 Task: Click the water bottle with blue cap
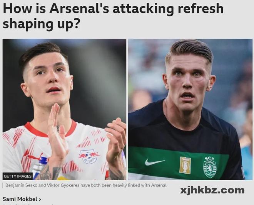click(x=40, y=168)
